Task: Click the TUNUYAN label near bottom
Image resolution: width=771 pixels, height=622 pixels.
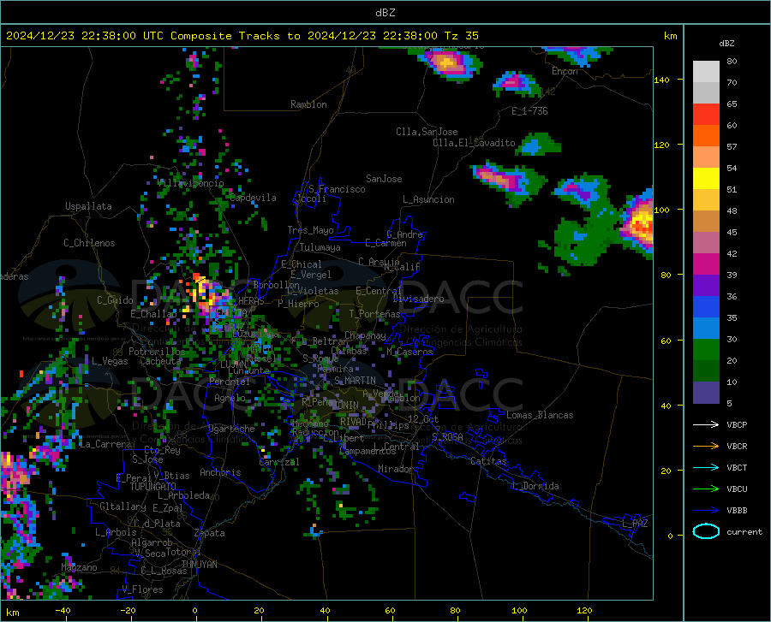Action: (x=199, y=565)
